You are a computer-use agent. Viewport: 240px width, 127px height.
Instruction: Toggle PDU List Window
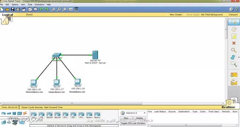[x=133, y=123]
